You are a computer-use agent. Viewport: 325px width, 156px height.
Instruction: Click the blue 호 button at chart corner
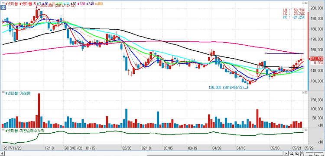click(x=3, y=7)
